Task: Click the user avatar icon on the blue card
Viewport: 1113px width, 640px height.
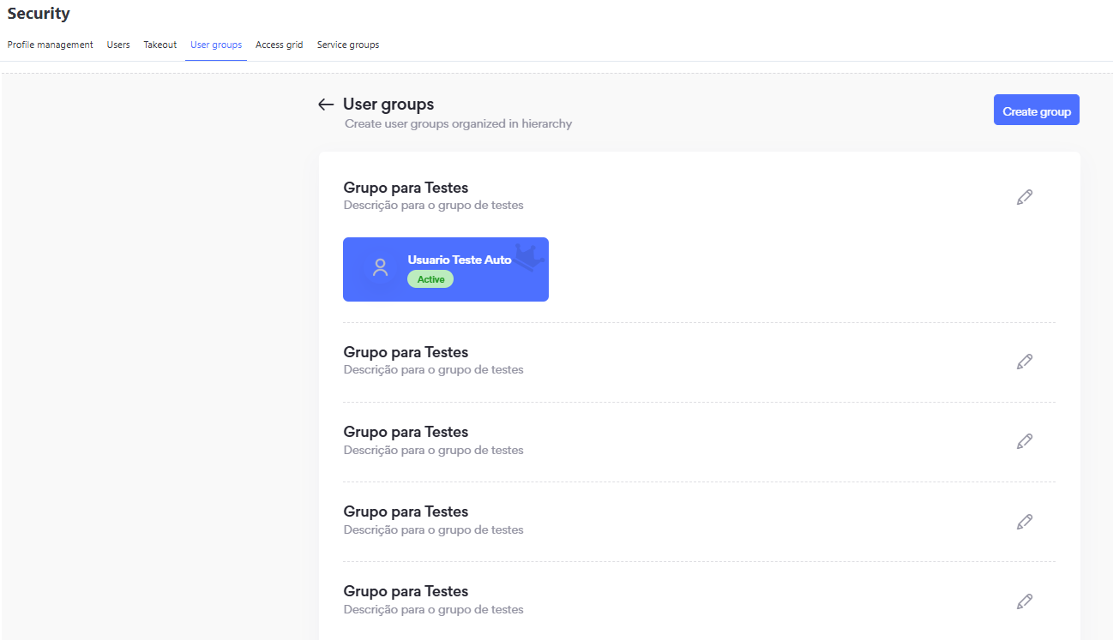Action: pos(381,267)
